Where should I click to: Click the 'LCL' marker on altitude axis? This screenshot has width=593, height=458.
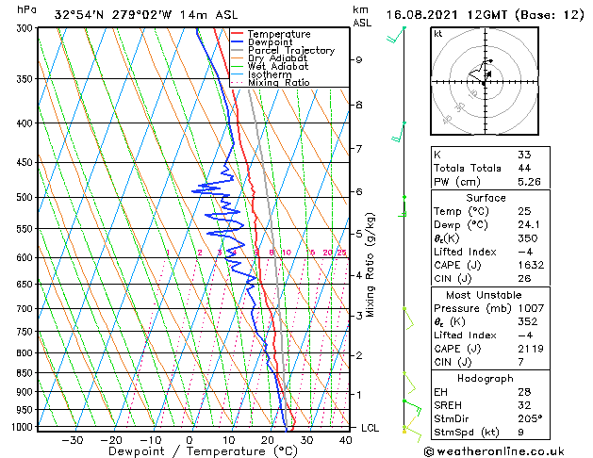coord(370,428)
